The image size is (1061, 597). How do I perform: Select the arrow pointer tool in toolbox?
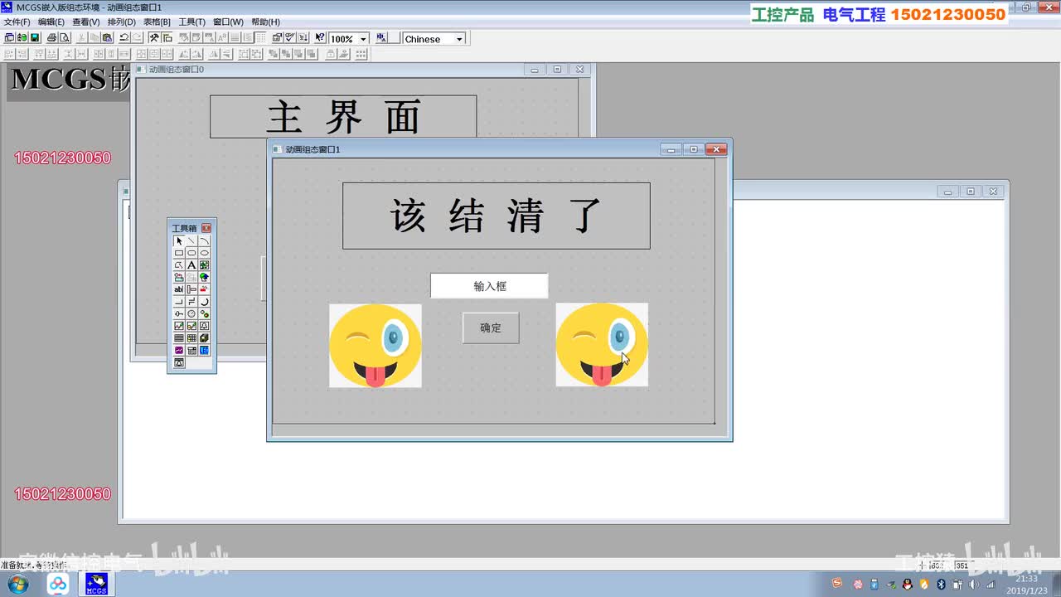coord(179,240)
